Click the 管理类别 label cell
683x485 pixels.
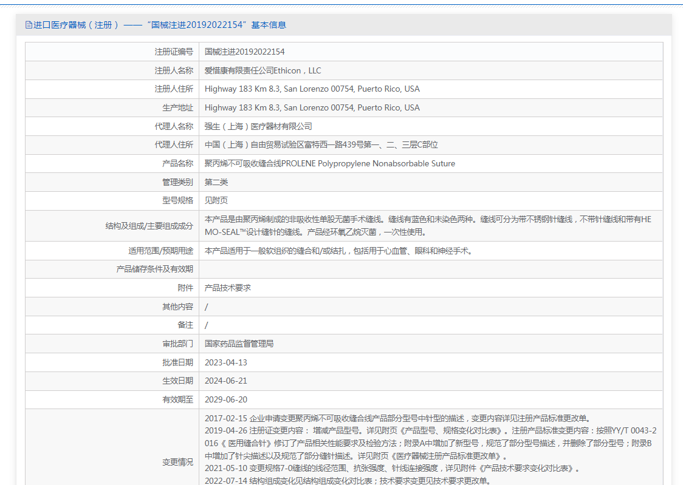point(112,182)
